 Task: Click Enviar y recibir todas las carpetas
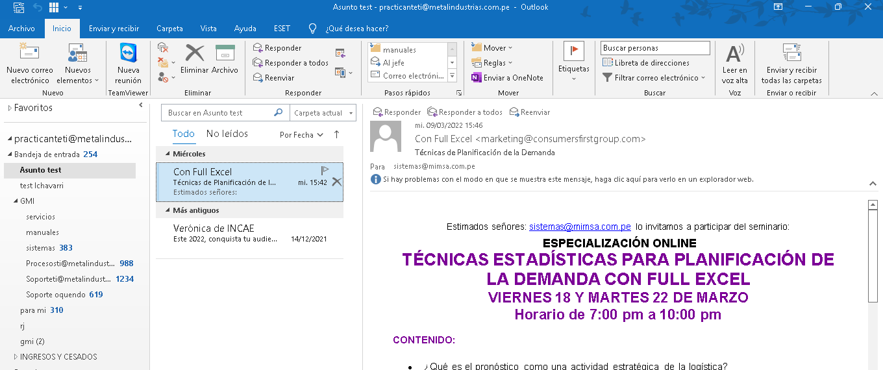tap(791, 64)
